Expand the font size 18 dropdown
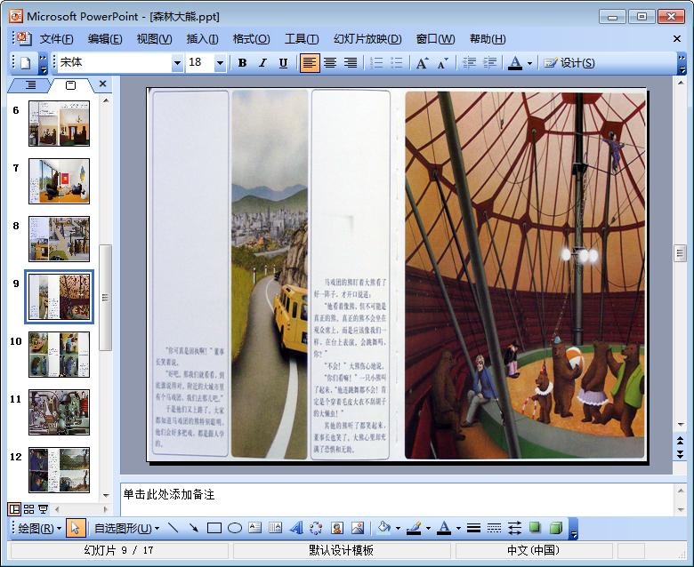 pyautogui.click(x=220, y=63)
